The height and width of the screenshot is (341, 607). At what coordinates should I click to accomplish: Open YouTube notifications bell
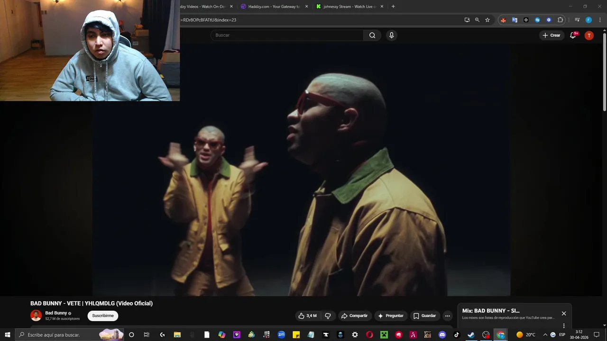[x=573, y=36]
